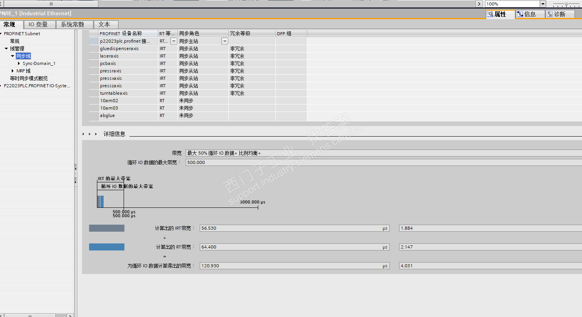
Task: Click 未同步 role in abglue row
Action: coord(203,115)
